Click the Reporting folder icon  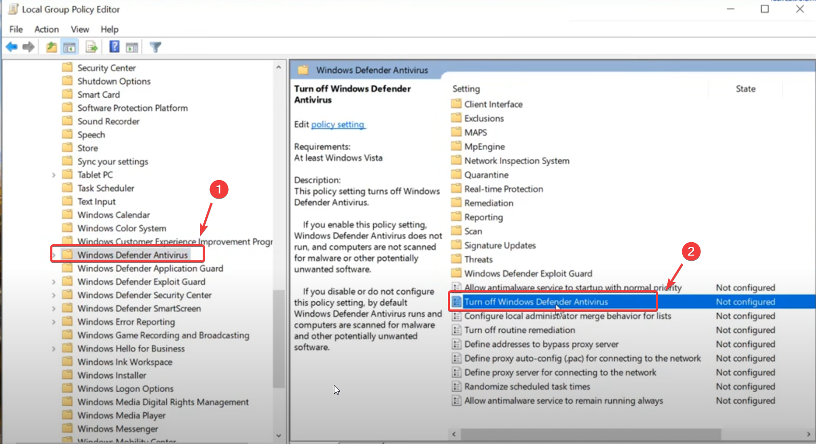[456, 217]
